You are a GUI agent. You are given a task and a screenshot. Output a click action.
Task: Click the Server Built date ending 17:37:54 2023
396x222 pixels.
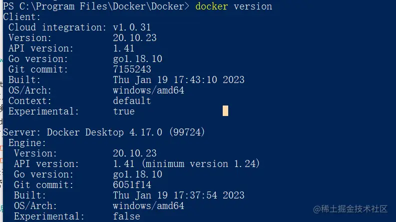(x=178, y=195)
